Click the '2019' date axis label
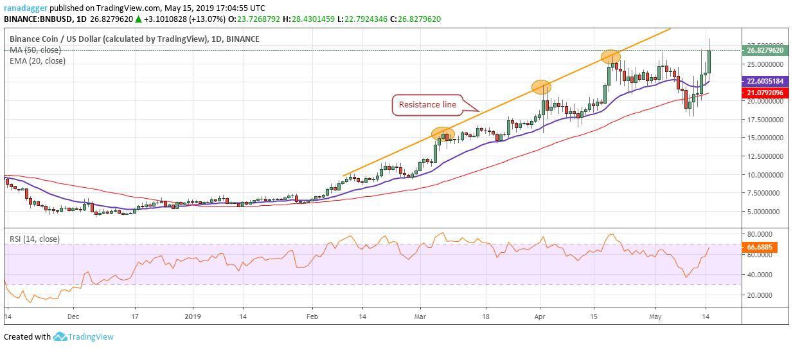 (193, 316)
